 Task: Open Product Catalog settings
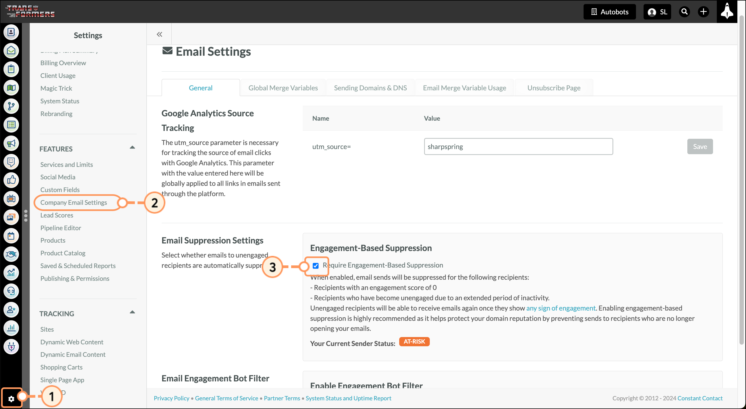tap(63, 253)
